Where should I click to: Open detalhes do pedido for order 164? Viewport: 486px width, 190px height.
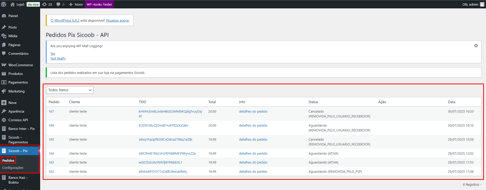[x=253, y=154]
